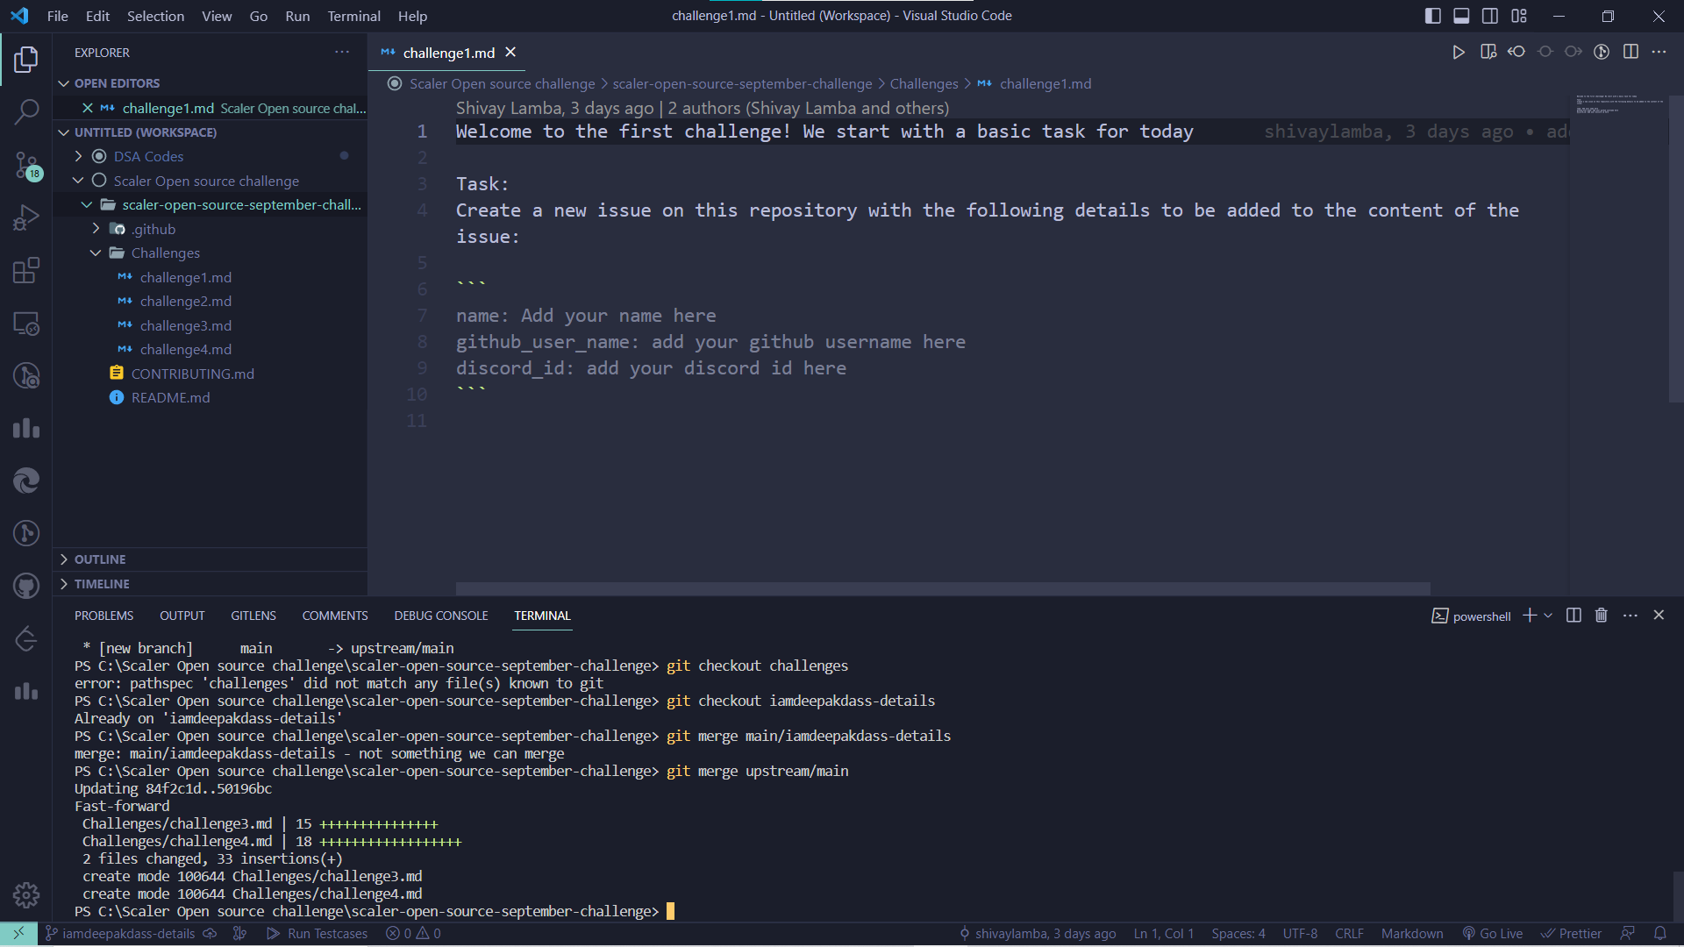Open the Extensions view
This screenshot has height=947, width=1684.
[26, 270]
